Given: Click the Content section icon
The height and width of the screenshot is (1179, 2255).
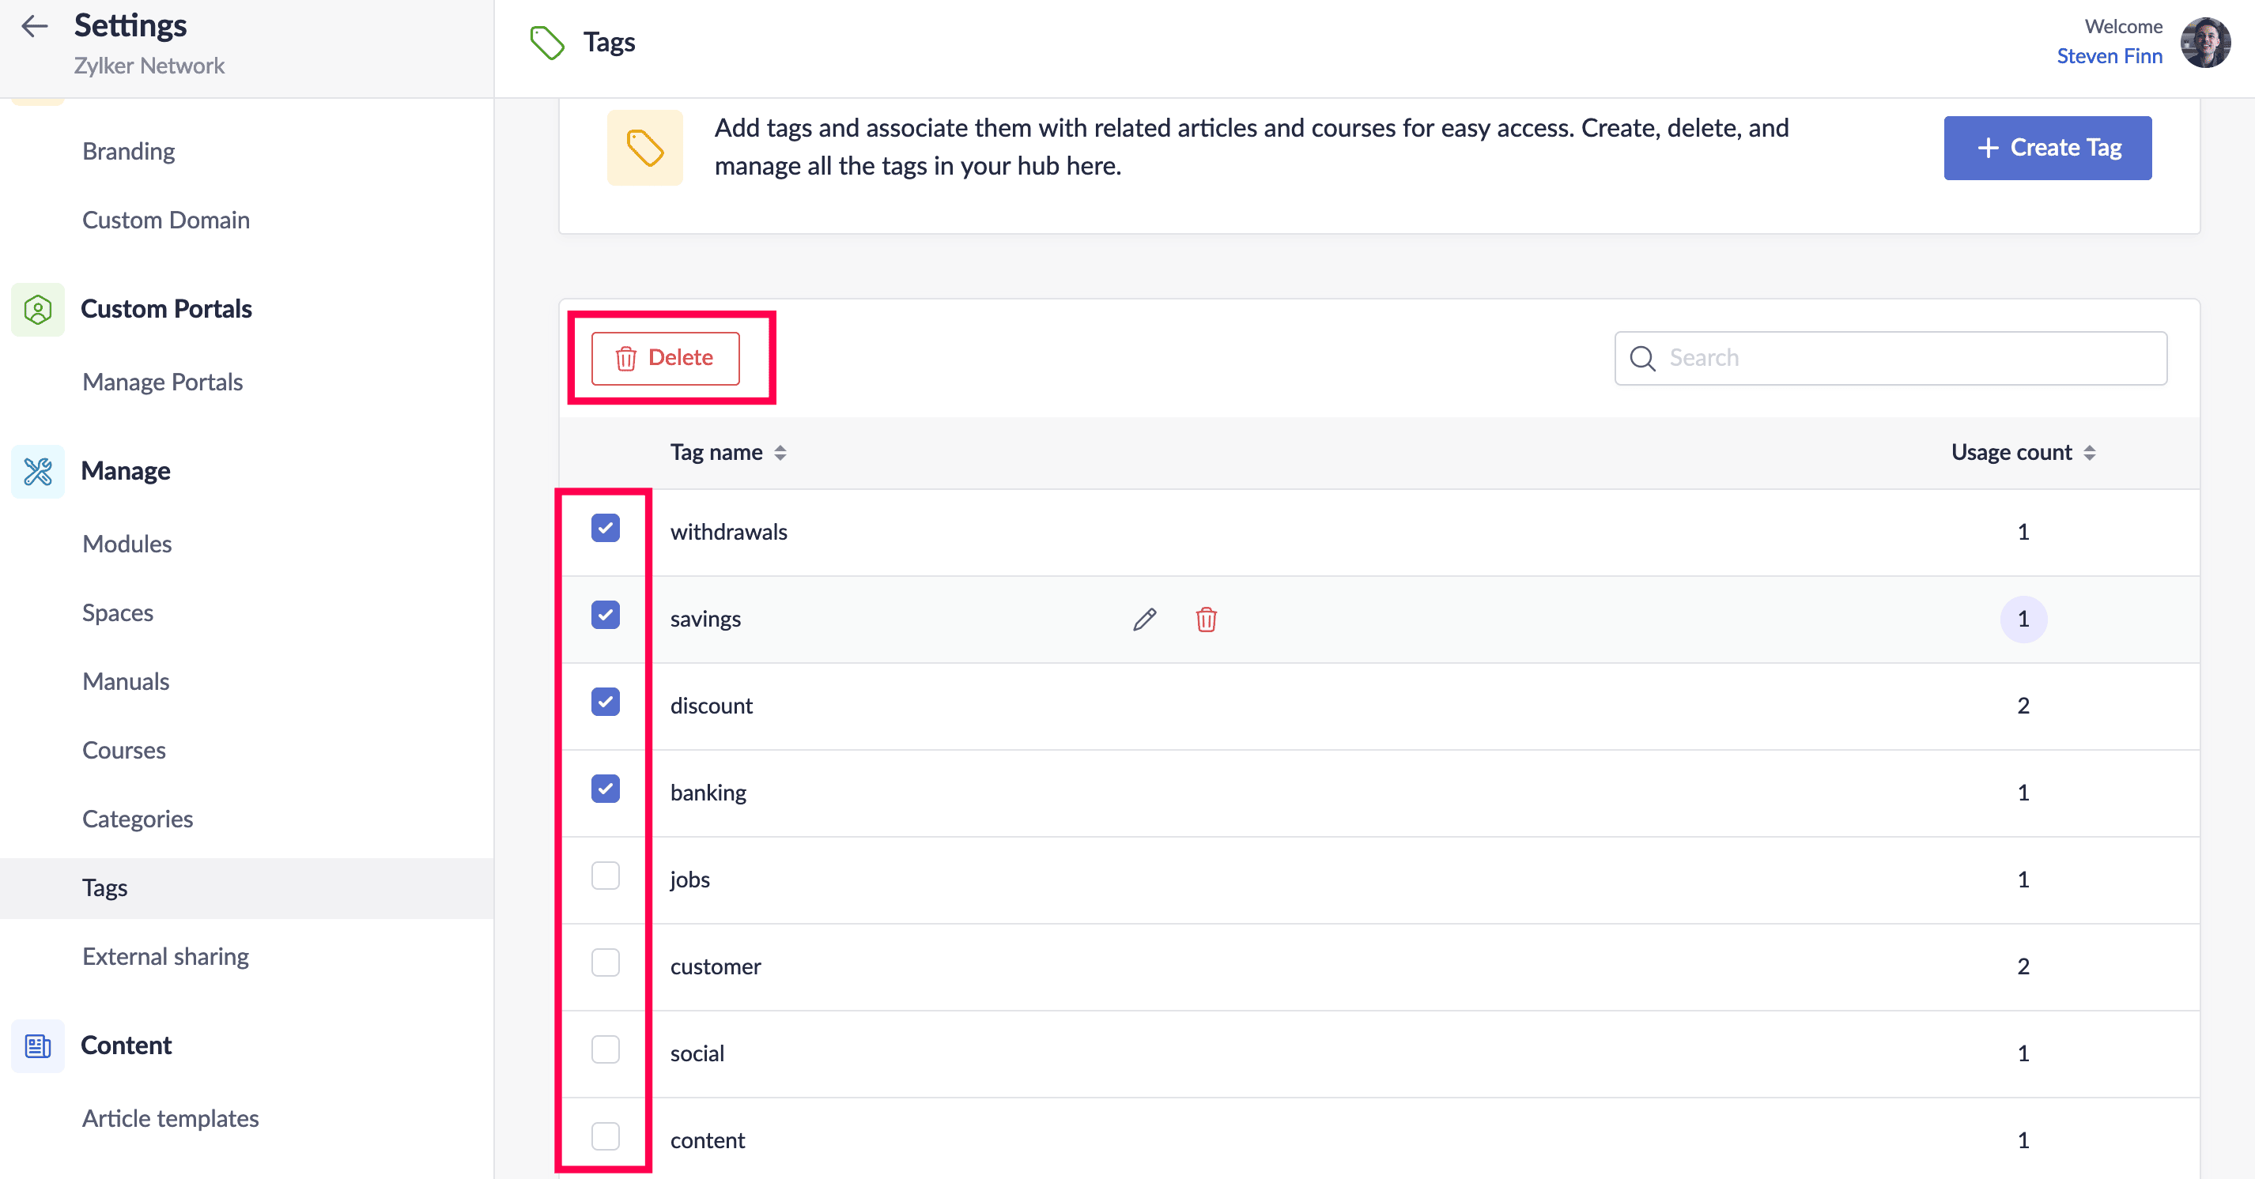Looking at the screenshot, I should pos(38,1045).
